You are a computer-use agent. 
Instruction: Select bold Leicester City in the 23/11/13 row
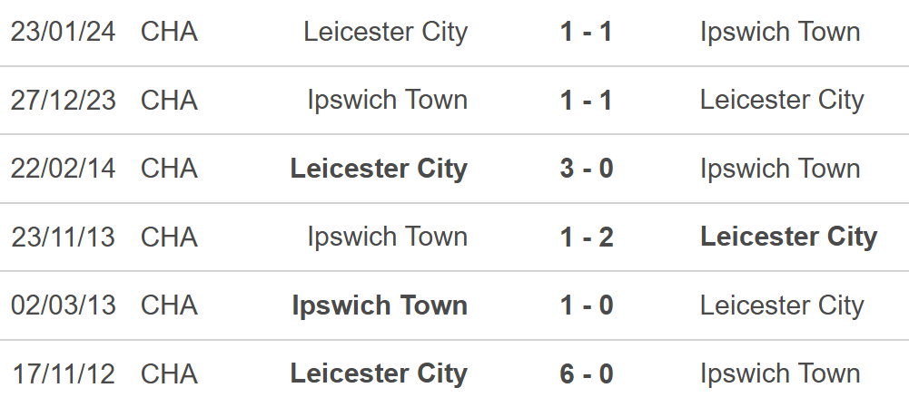788,237
